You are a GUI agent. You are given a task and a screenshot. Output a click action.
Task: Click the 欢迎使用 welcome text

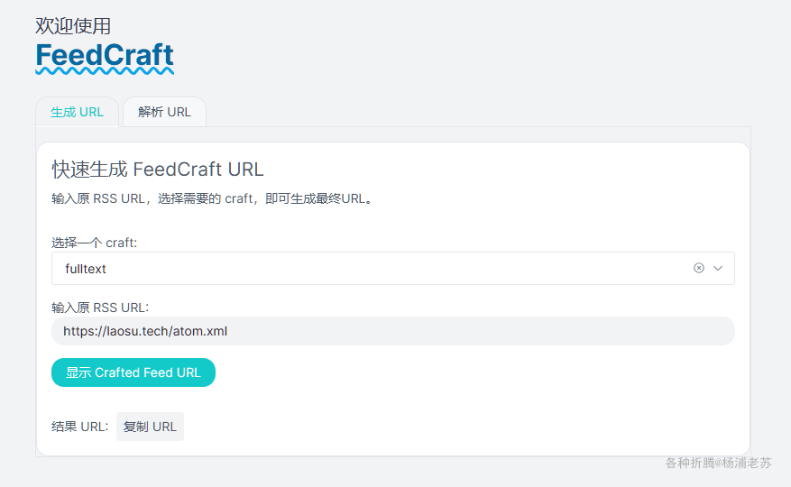point(73,26)
